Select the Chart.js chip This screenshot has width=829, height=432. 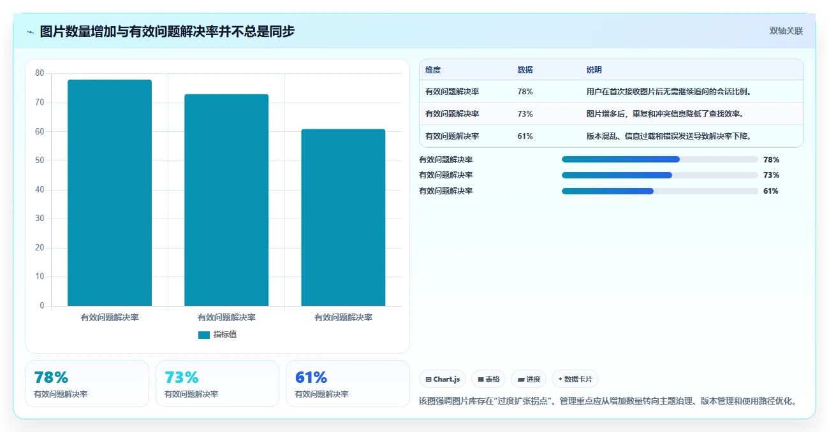click(x=443, y=379)
